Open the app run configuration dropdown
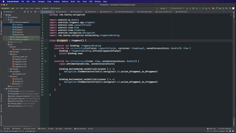 click(x=164, y=8)
